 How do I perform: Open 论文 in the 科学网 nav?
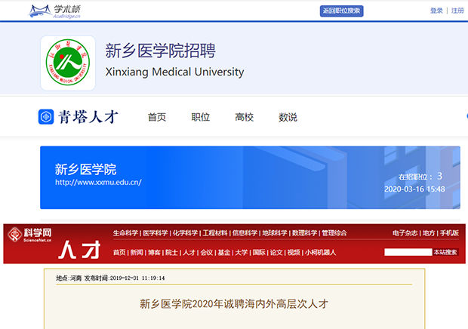[276, 252]
